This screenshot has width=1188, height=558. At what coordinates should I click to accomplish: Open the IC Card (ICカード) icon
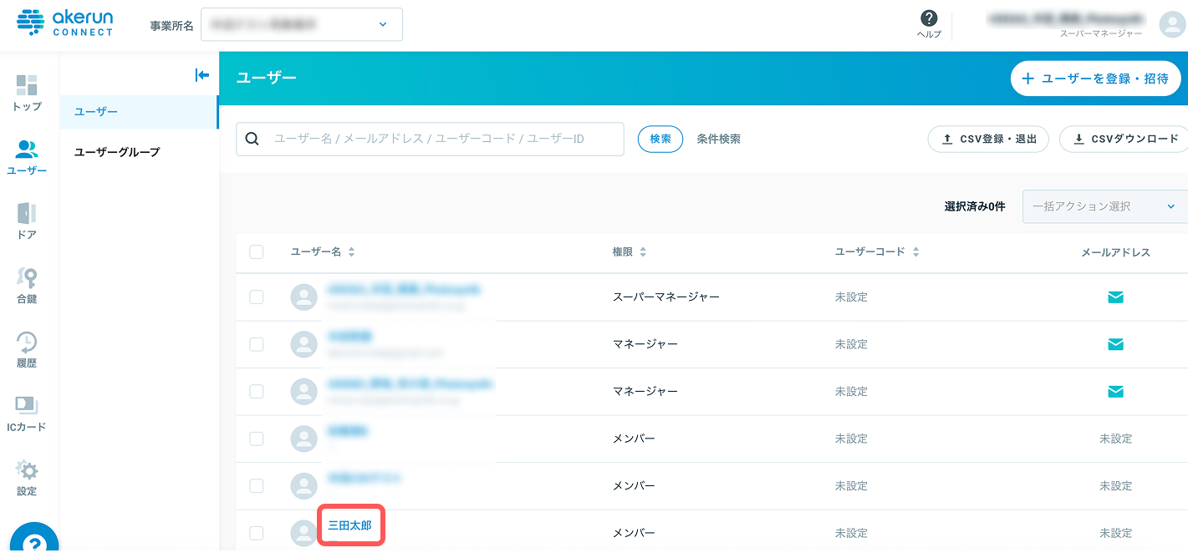27,406
